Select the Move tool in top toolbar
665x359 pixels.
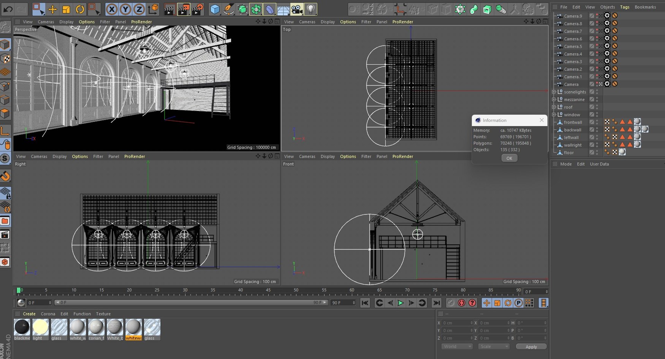52,9
